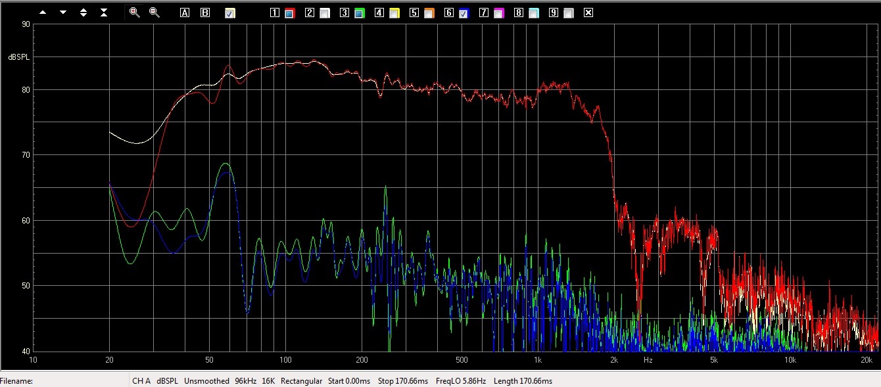This screenshot has width=881, height=387.
Task: Toggle the magenta overlay 7 swatch
Action: point(498,13)
